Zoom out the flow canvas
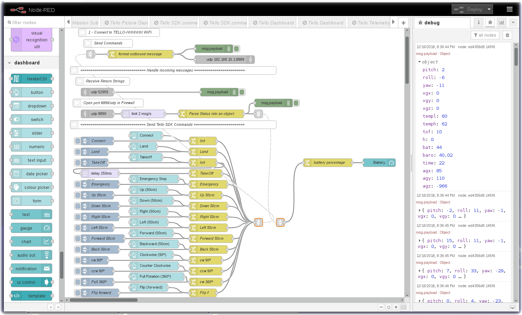This screenshot has height=315, width=522. 381,307
